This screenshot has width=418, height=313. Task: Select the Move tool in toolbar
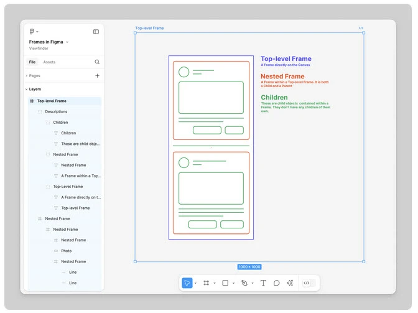[x=187, y=283]
